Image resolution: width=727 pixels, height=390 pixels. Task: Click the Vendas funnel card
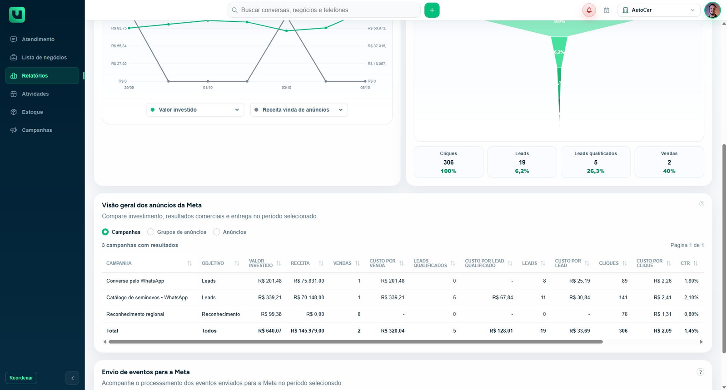point(669,162)
